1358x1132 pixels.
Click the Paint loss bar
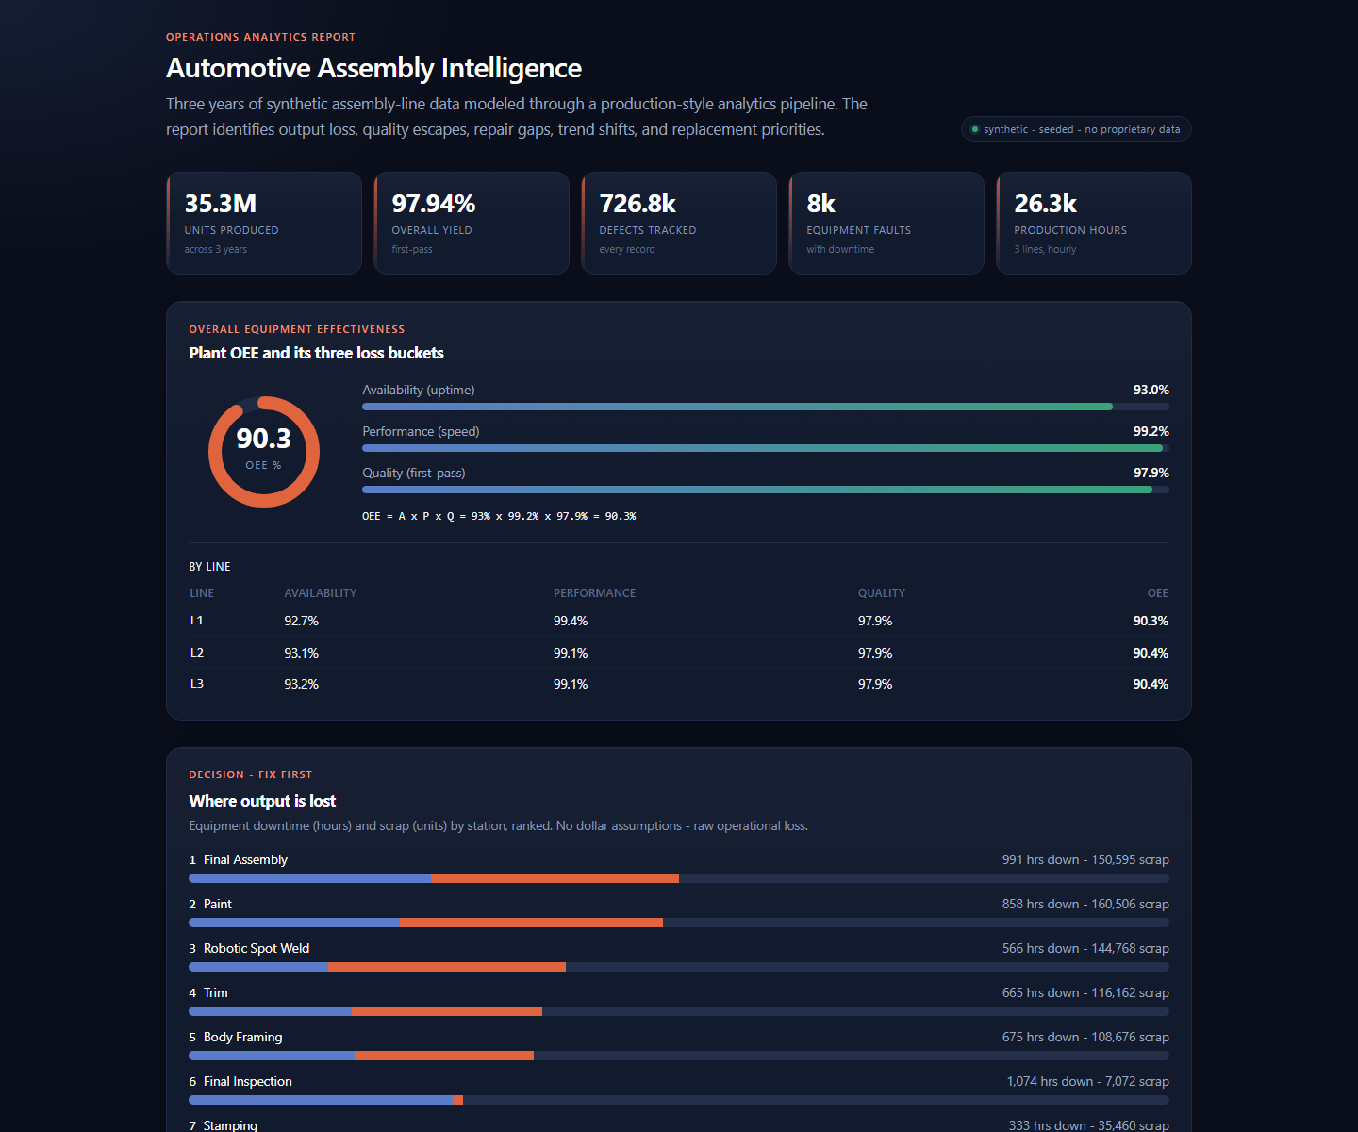[x=679, y=923]
